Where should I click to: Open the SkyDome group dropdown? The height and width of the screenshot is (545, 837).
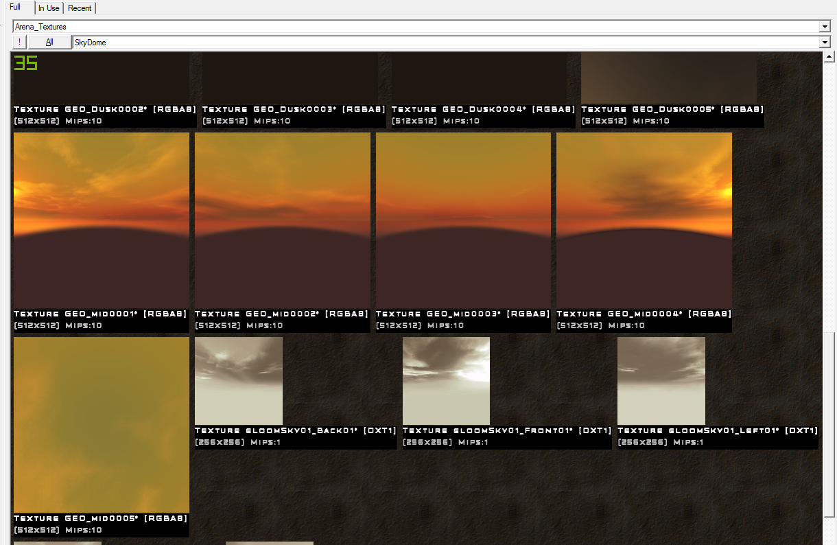[825, 43]
